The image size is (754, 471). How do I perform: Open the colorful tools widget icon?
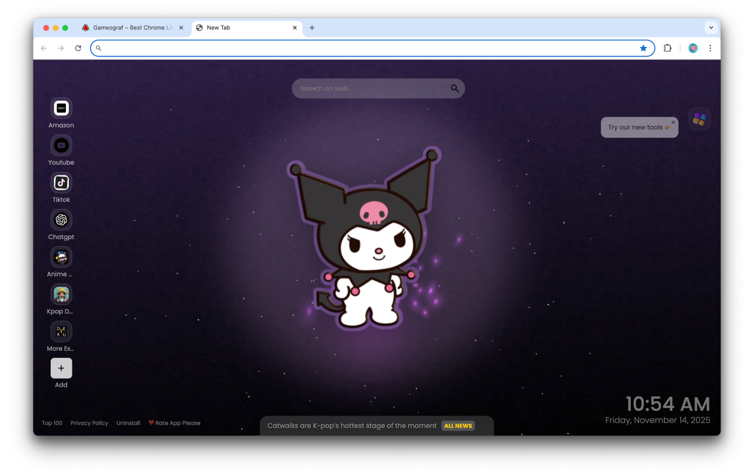click(x=699, y=119)
